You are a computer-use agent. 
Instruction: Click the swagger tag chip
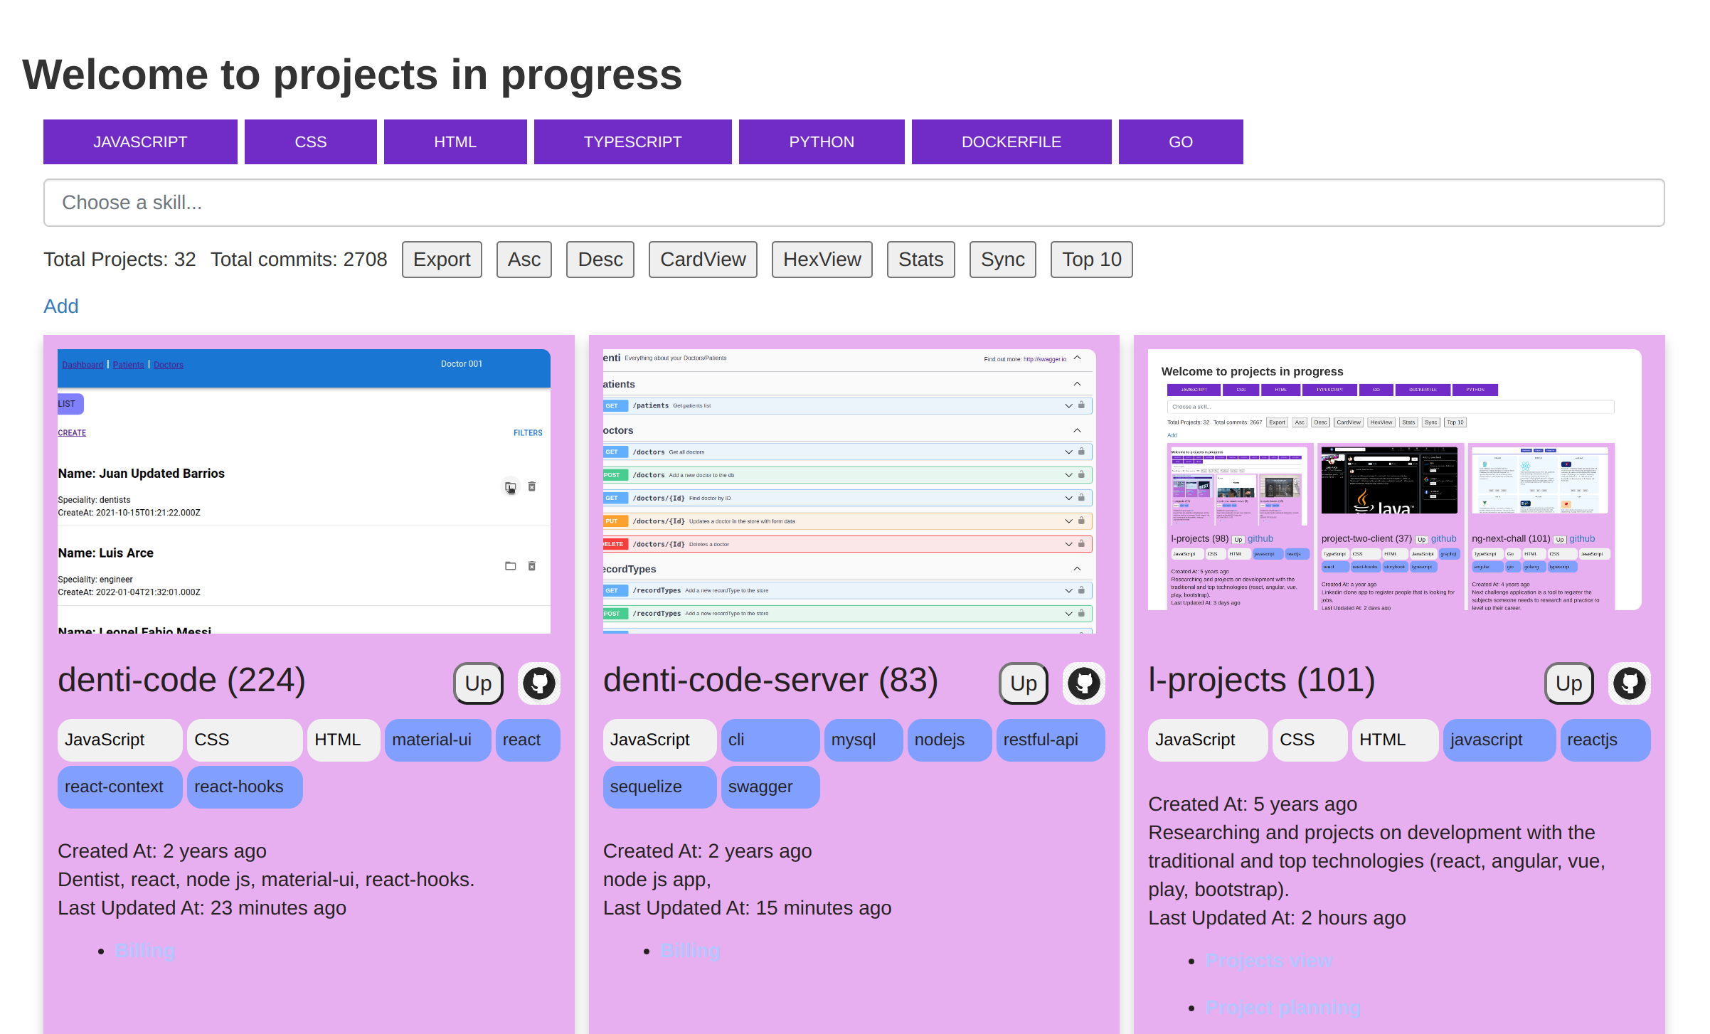pyautogui.click(x=770, y=787)
